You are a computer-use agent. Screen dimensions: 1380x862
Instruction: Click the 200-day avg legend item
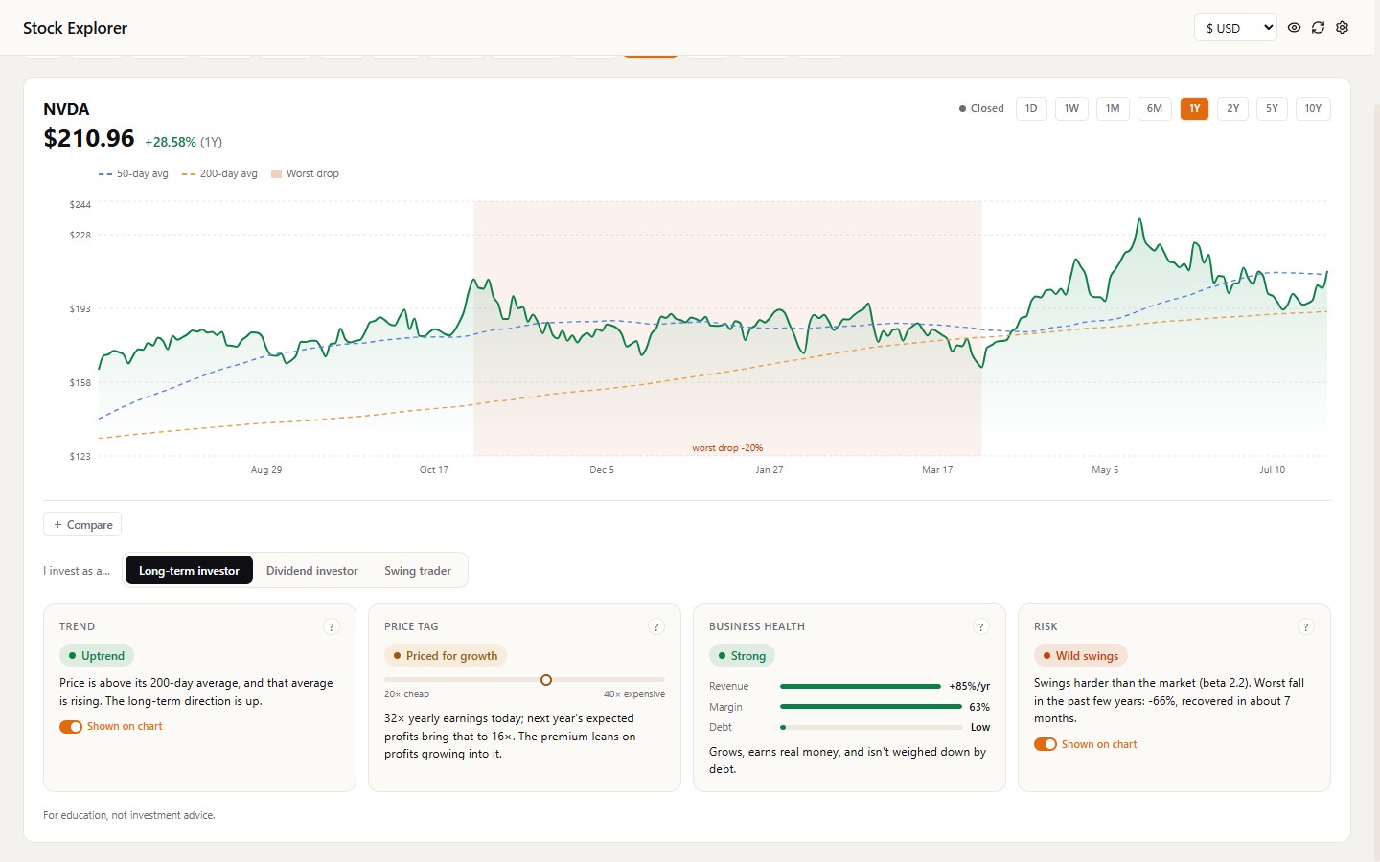pyautogui.click(x=219, y=174)
